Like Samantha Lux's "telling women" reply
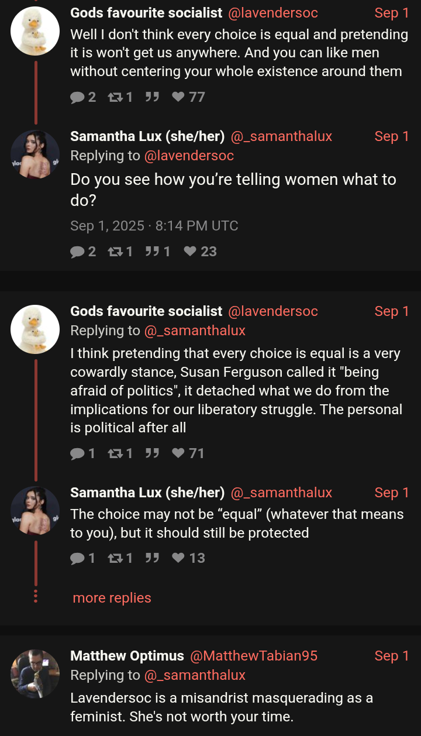421x736 pixels. (190, 252)
